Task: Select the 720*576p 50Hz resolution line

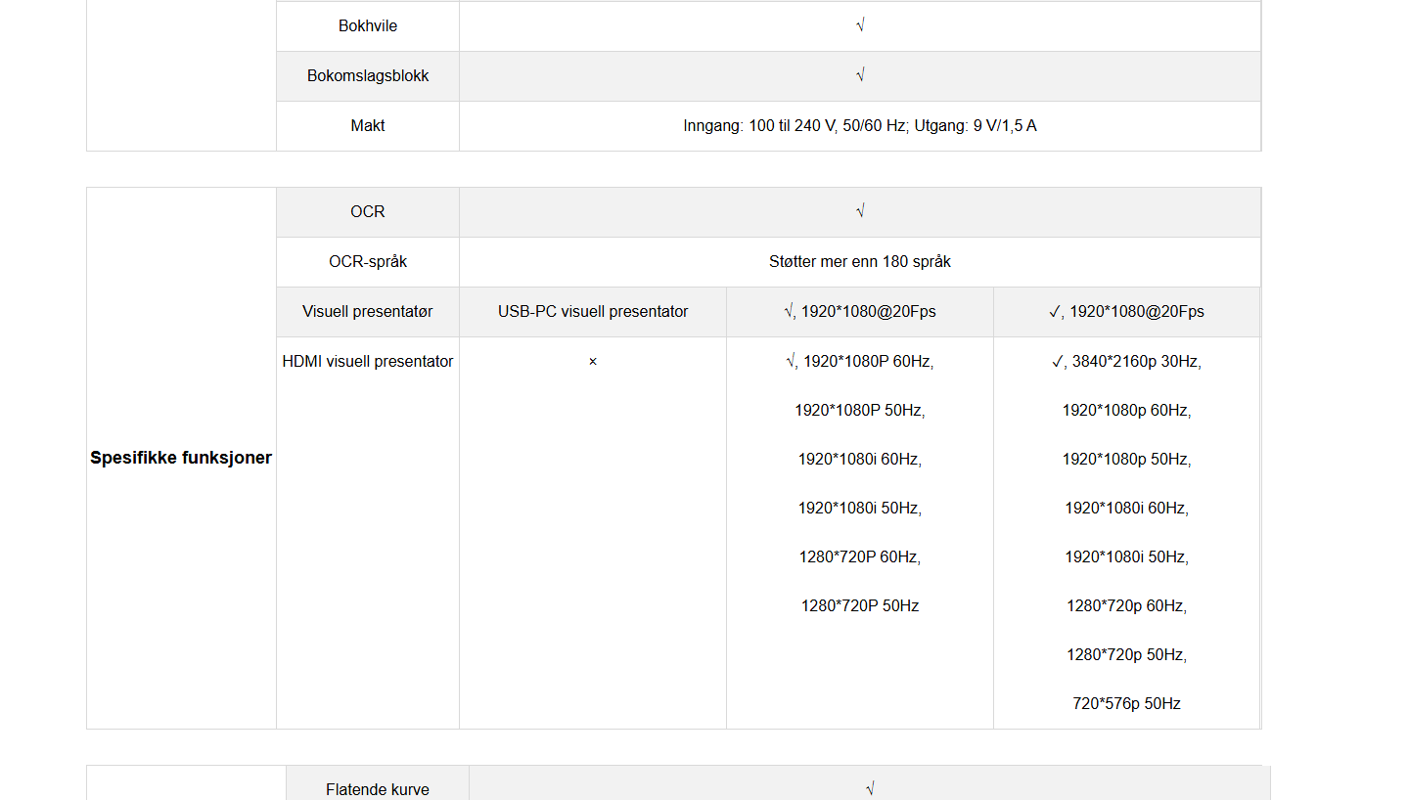Action: pyautogui.click(x=1126, y=704)
